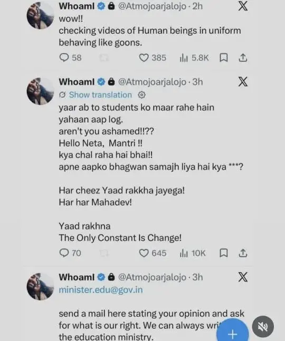Like the tweet with 385 likes

(x=153, y=58)
